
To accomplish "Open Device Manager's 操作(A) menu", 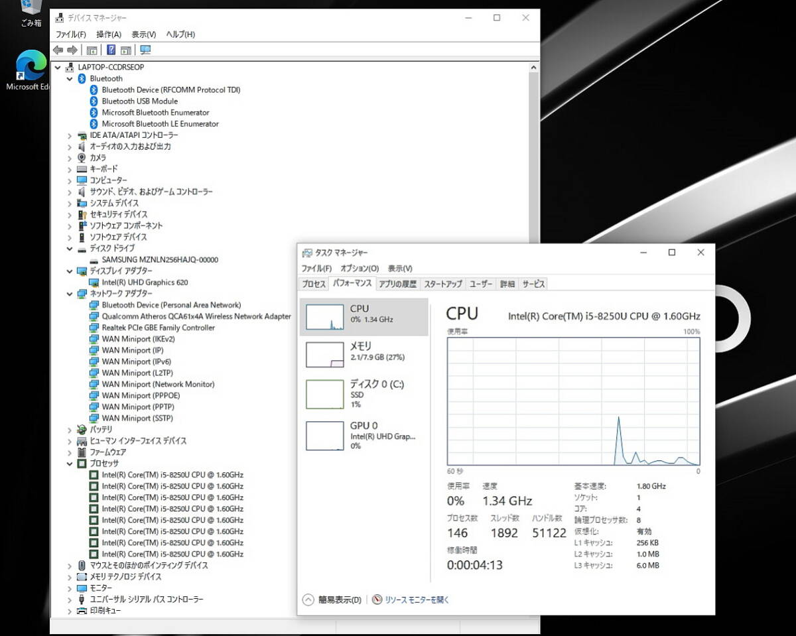I will (109, 34).
